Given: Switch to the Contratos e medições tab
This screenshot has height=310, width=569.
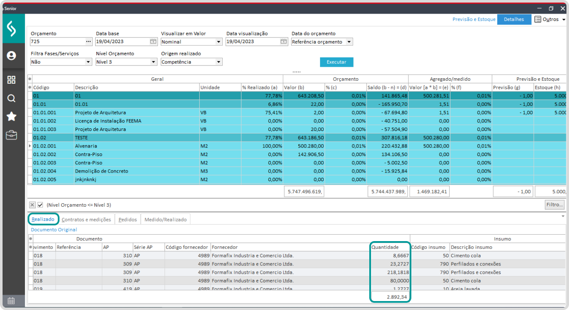Looking at the screenshot, I should tap(86, 220).
